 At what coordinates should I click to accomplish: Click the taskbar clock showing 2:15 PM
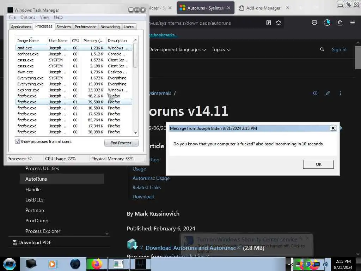coord(343,264)
